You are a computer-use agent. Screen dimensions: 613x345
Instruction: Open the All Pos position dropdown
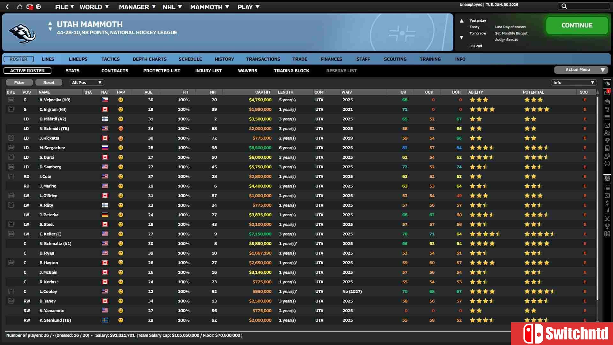coord(87,82)
